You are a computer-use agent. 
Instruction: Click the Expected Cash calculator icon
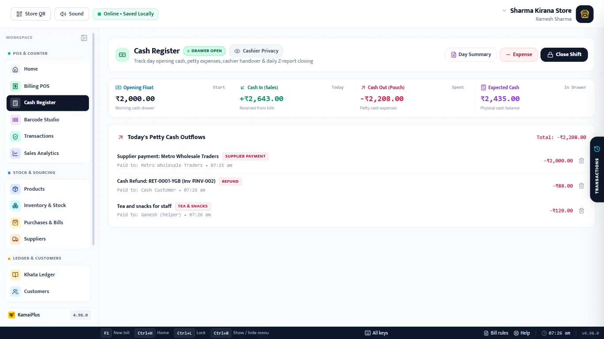(x=483, y=87)
